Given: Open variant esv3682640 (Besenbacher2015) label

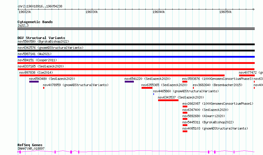Looking at the screenshot, I should 217,85.
